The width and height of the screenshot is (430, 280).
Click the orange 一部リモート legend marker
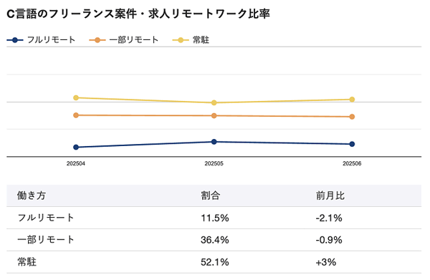[97, 40]
